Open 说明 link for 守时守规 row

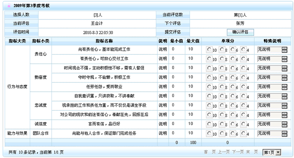coord(163,77)
